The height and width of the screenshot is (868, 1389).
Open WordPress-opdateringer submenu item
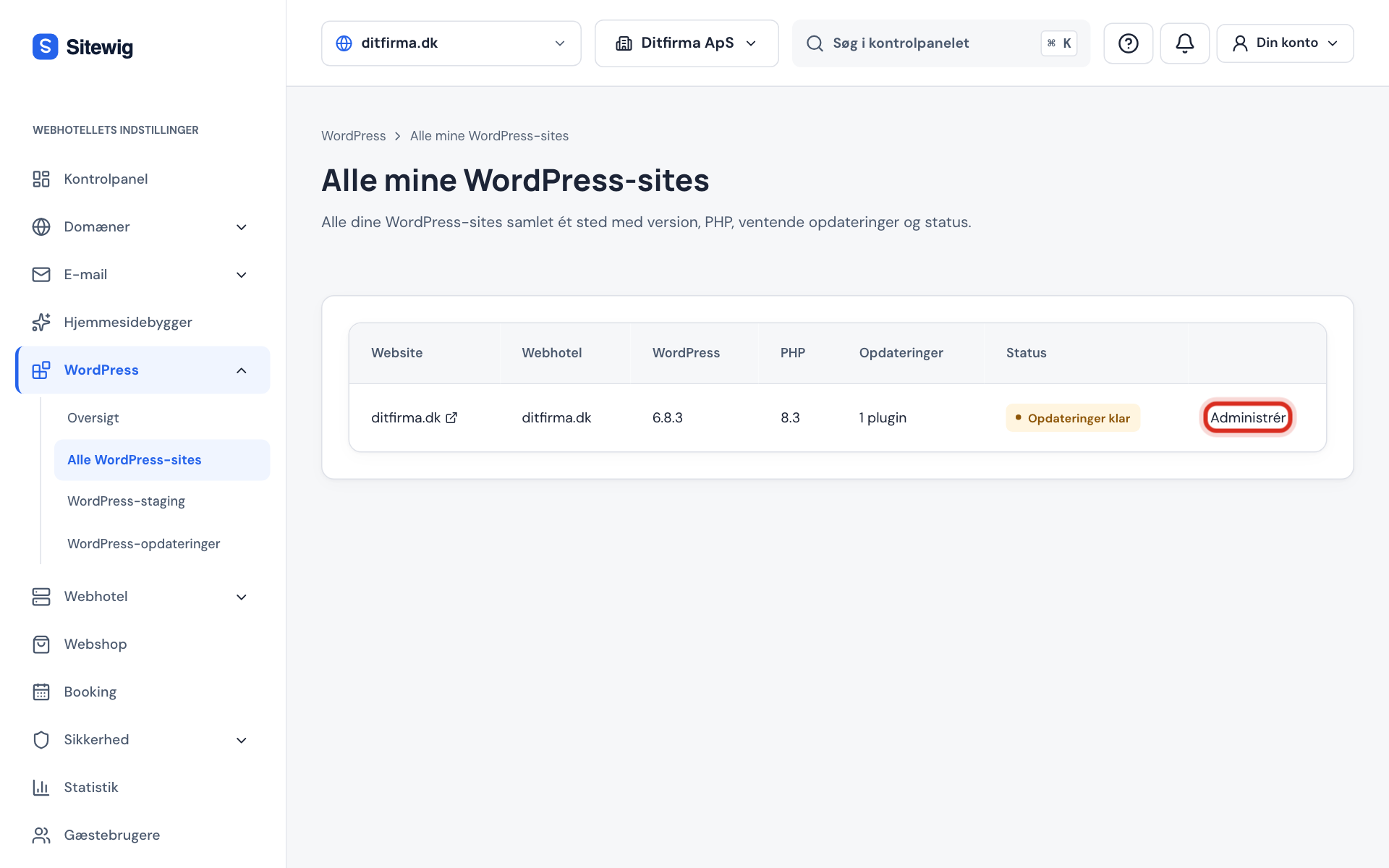[x=143, y=543]
